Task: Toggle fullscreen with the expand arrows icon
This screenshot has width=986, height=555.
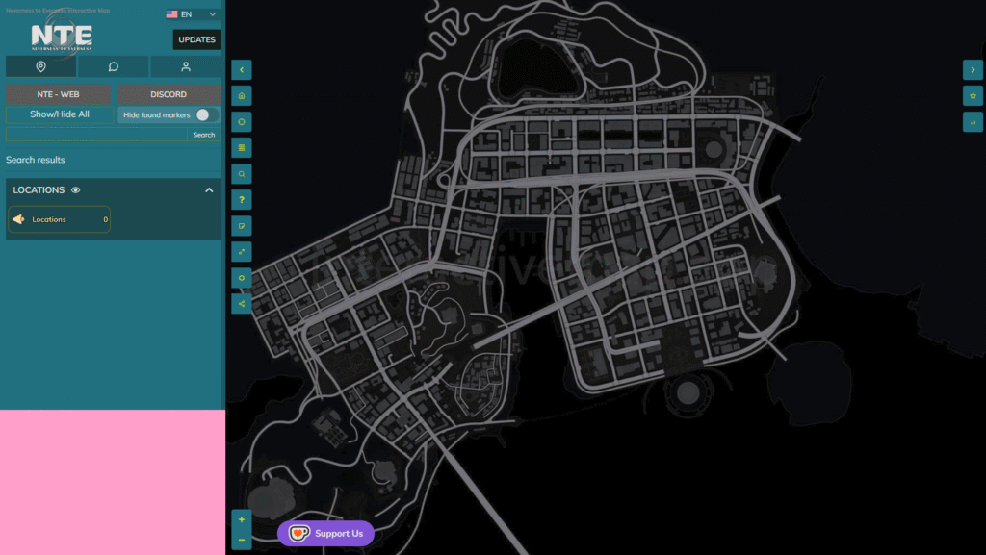Action: point(242,252)
